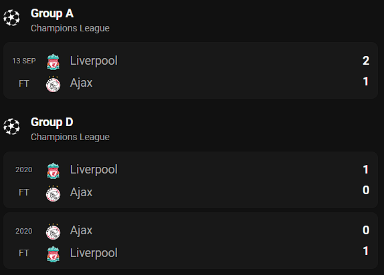Open Ajax name in Liverpool 1-0 Group D match
The height and width of the screenshot is (275, 384).
[82, 192]
